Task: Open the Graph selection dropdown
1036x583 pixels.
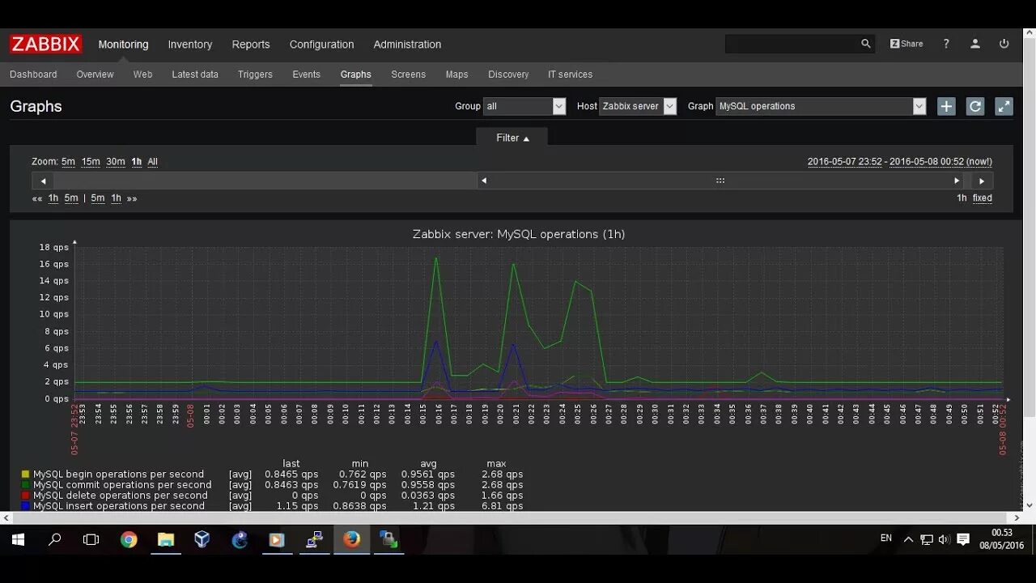Action: pyautogui.click(x=821, y=106)
